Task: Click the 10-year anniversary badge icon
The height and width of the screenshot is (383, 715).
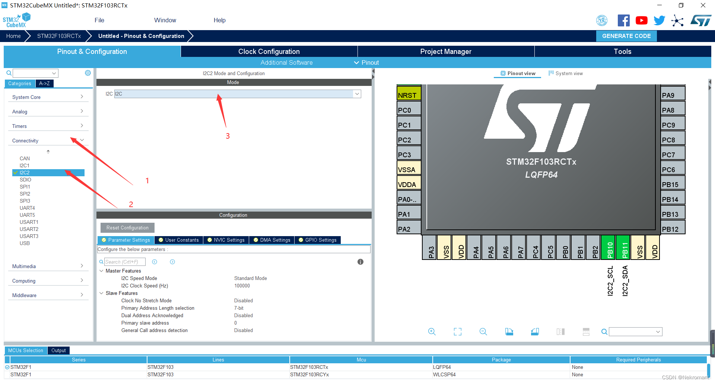Action: (602, 20)
